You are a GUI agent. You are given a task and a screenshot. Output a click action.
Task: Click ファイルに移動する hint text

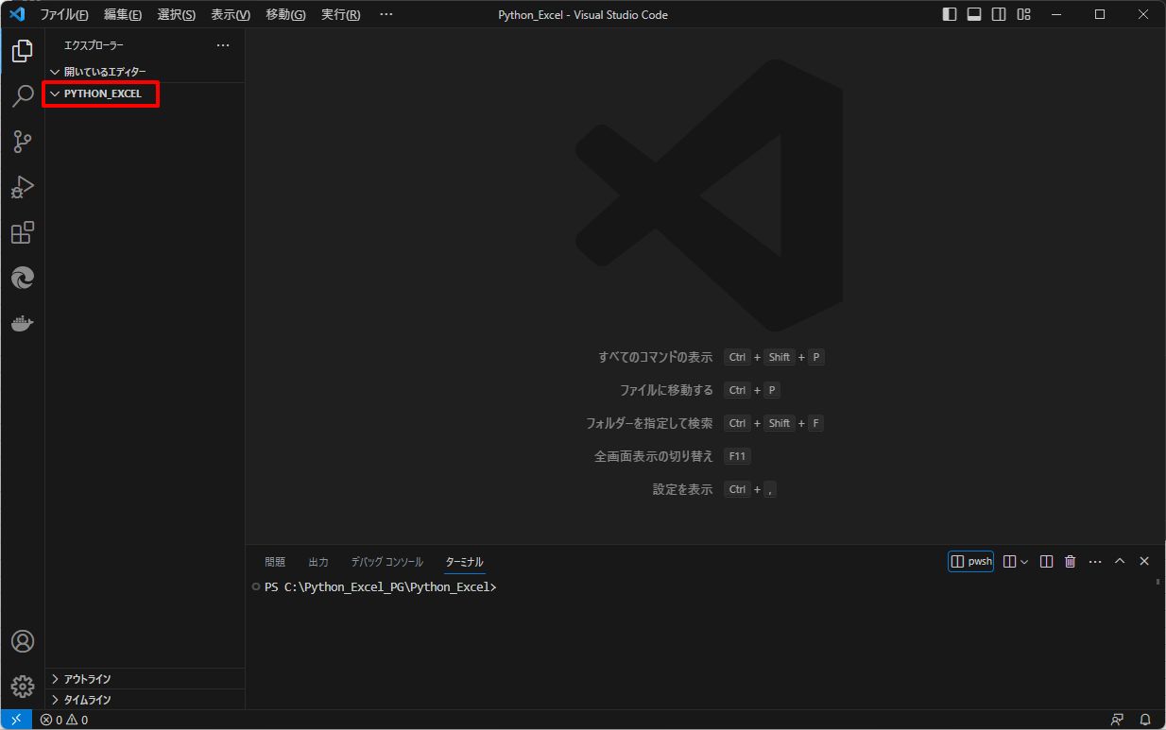click(666, 390)
